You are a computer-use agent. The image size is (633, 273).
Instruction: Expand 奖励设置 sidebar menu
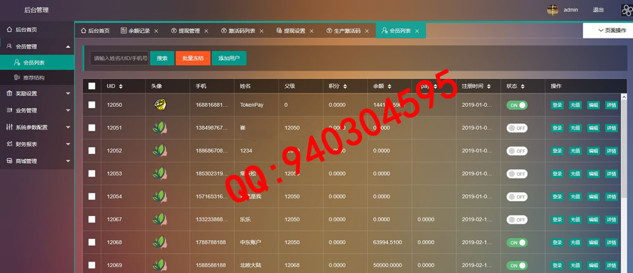click(x=37, y=94)
